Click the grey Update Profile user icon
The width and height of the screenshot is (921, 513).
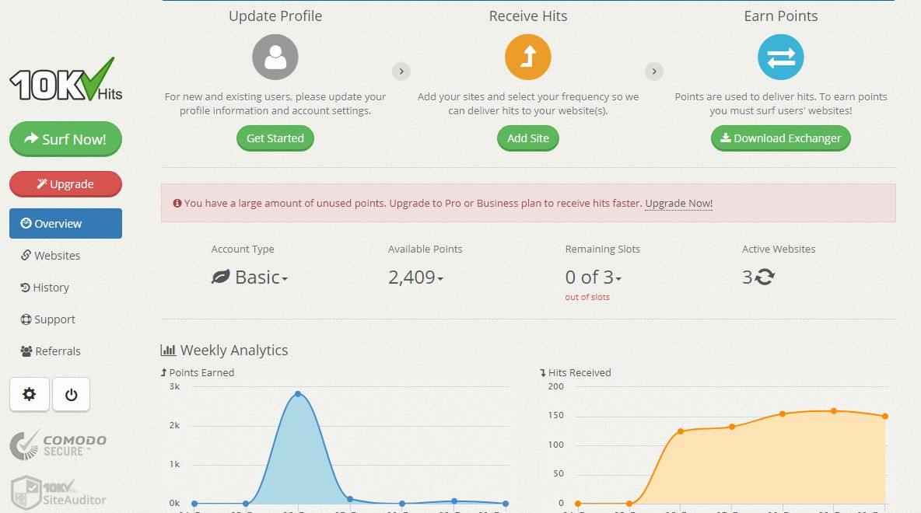[275, 57]
